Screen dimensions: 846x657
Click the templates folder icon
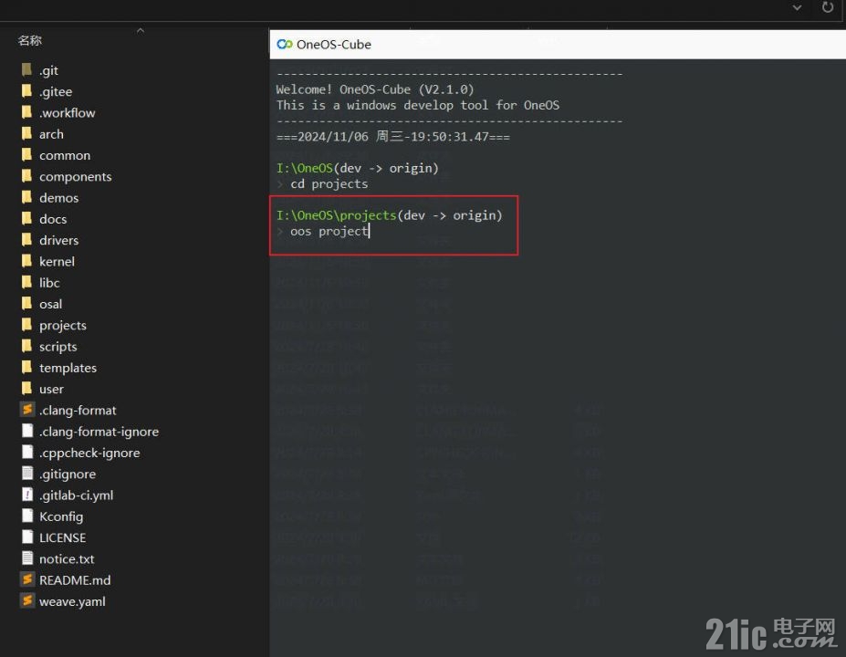(x=26, y=368)
